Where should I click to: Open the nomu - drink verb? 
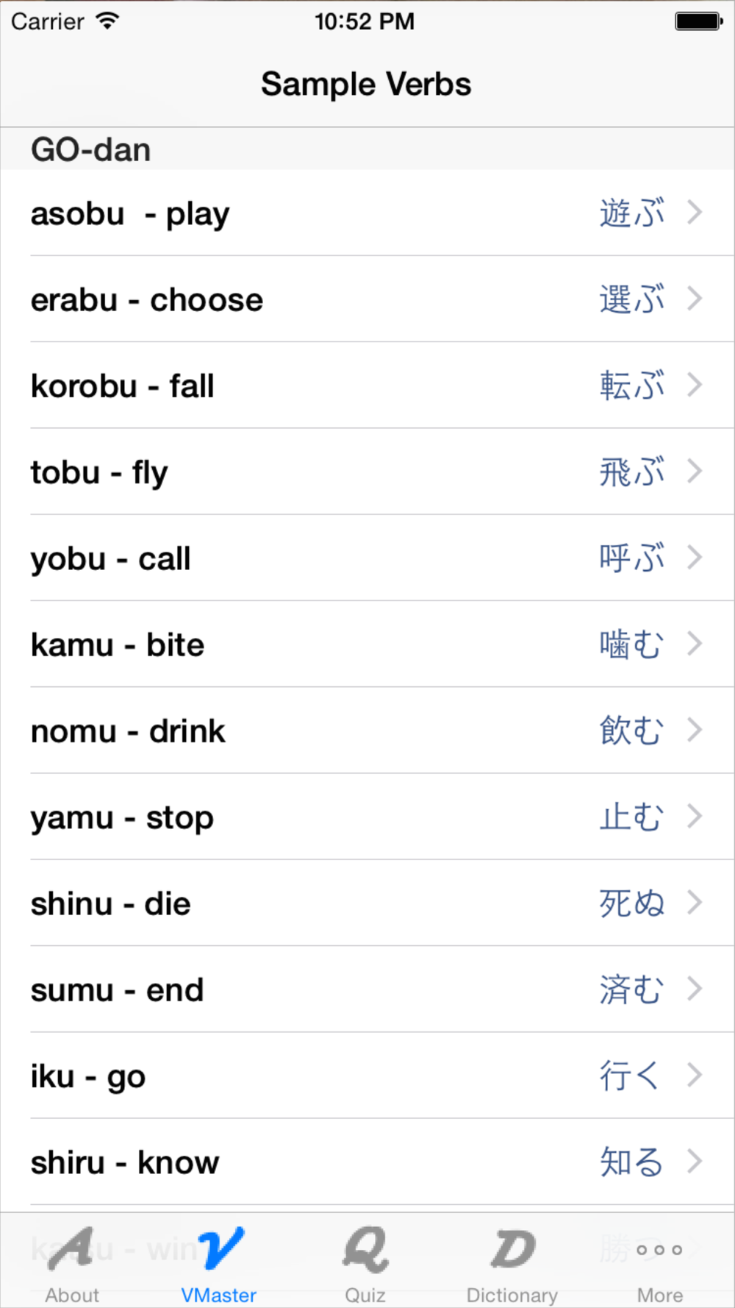[x=367, y=731]
